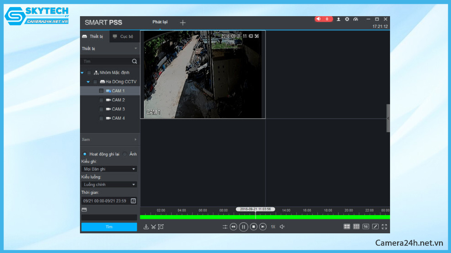Click the mute speaker icon beside 1X

(x=282, y=227)
